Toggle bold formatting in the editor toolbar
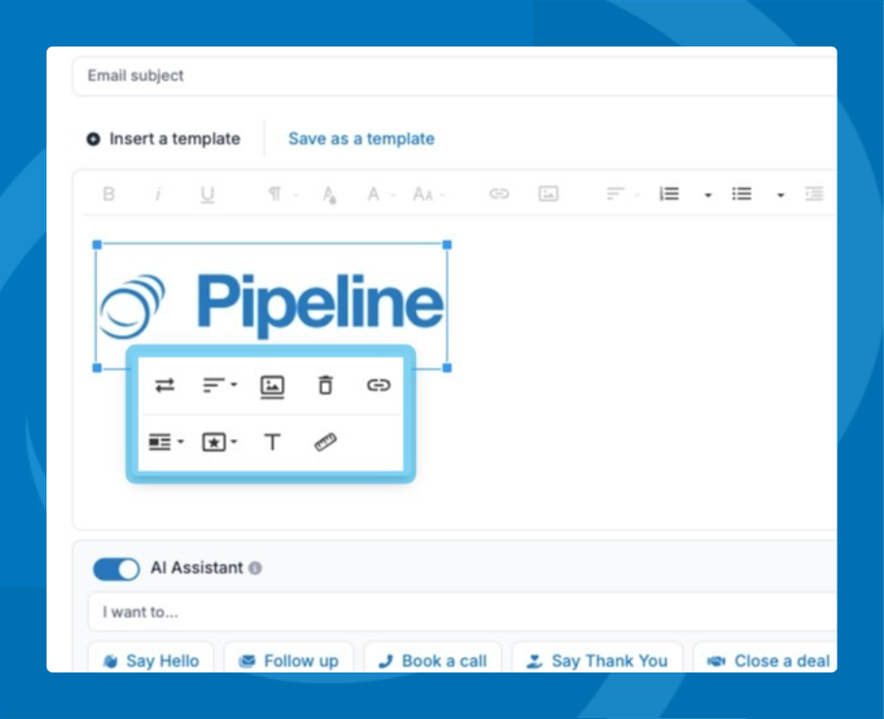This screenshot has width=884, height=719. coord(109,195)
